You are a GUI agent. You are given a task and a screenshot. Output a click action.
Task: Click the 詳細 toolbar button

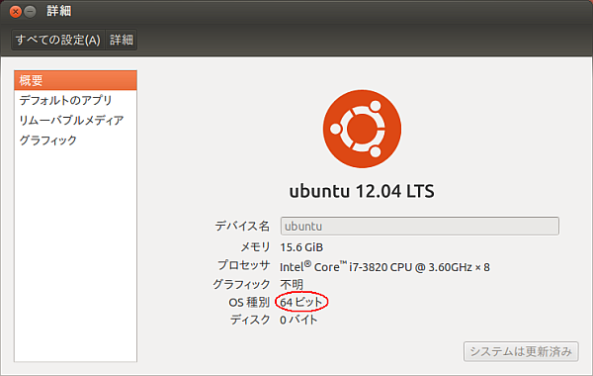click(x=121, y=40)
